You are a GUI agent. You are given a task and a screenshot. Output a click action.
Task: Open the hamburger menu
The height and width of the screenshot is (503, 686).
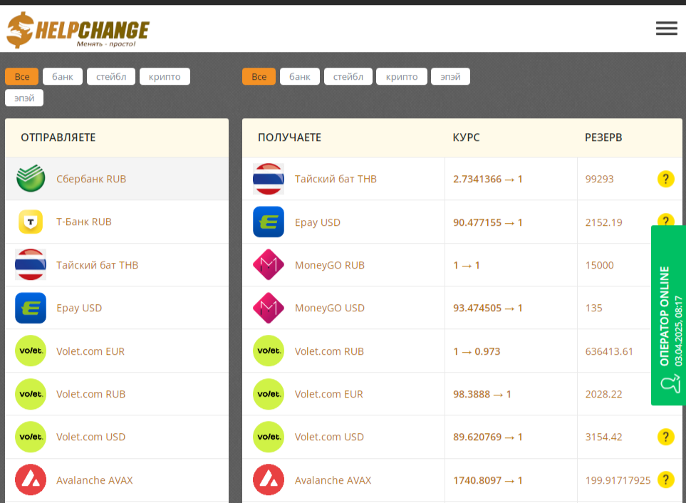click(x=666, y=28)
